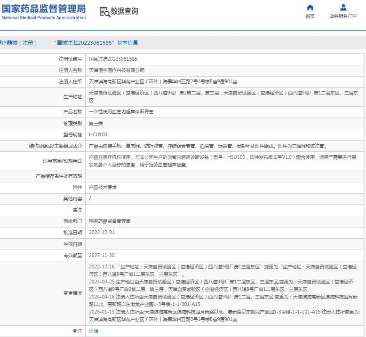Click the 附件 row label
Screen dimensions: 366x337
point(77,187)
